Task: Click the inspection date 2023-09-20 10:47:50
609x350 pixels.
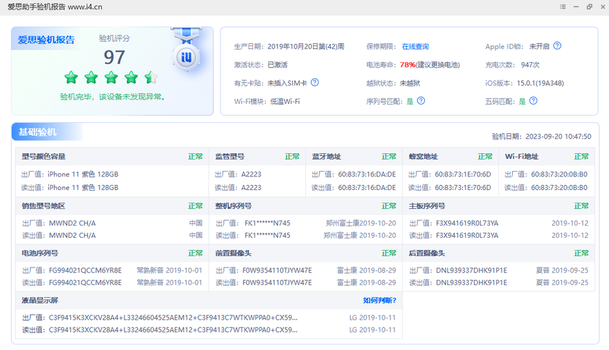Action: [558, 136]
